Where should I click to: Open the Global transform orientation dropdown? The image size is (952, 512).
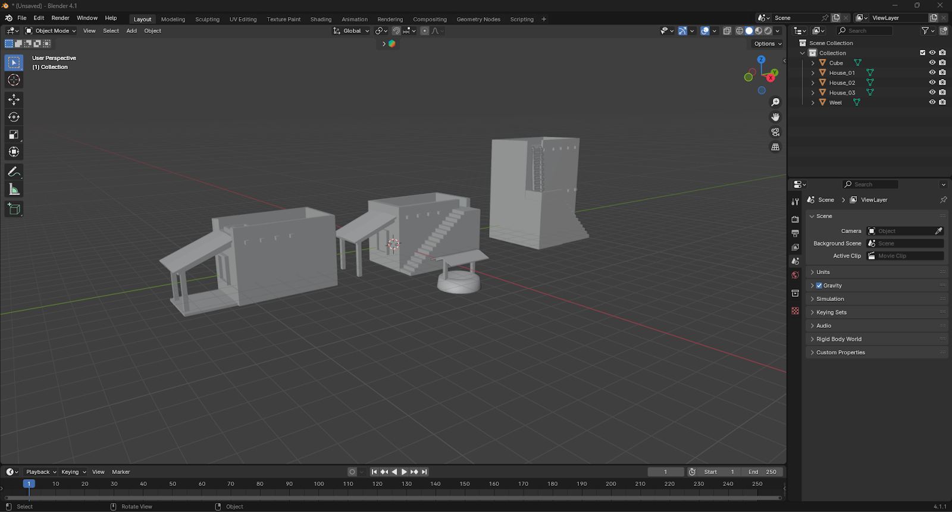point(351,31)
